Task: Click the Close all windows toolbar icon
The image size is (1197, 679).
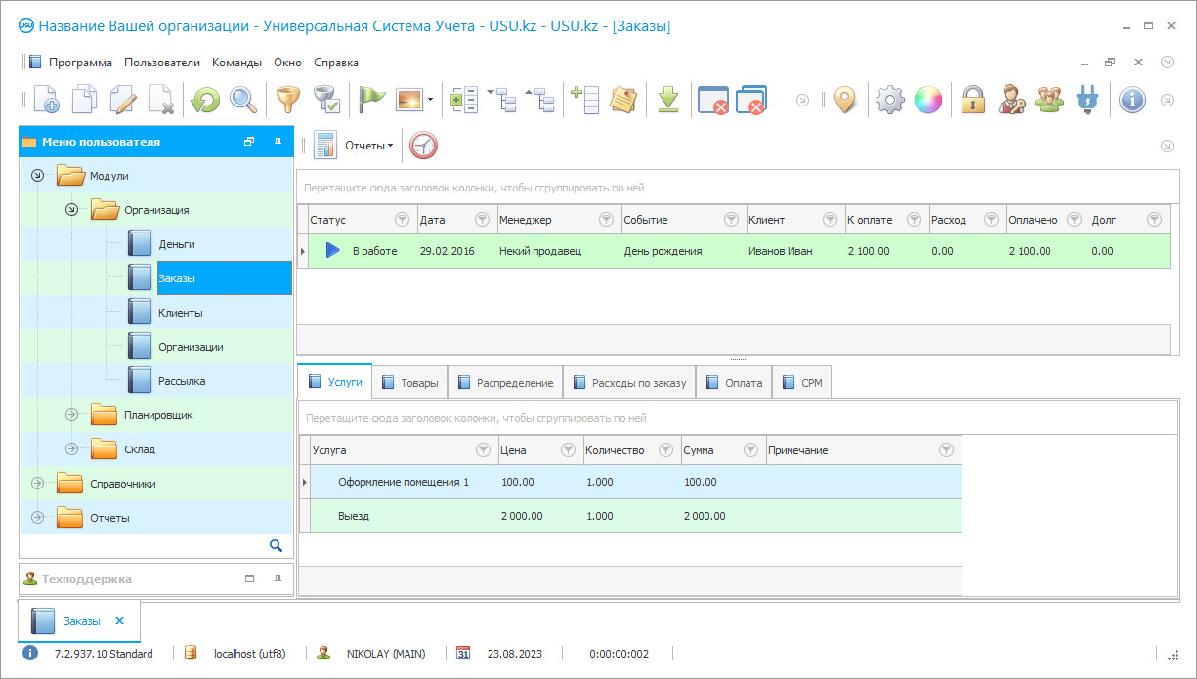Action: click(751, 100)
